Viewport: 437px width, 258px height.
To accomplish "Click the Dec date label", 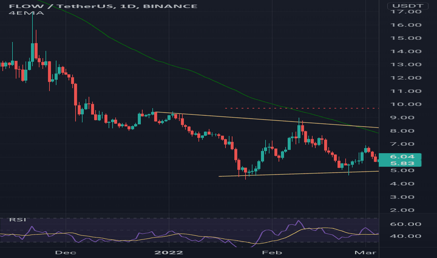I will coord(66,252).
